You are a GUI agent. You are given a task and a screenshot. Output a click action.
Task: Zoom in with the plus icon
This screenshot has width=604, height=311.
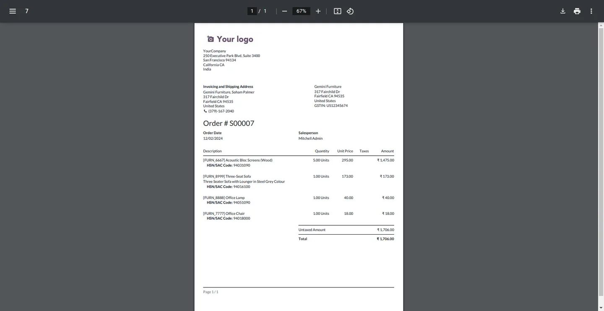[x=318, y=11]
